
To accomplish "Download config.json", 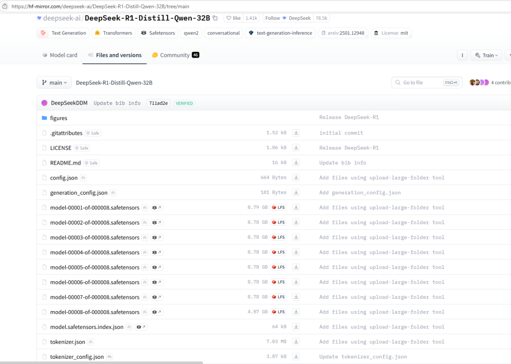I will tap(296, 178).
